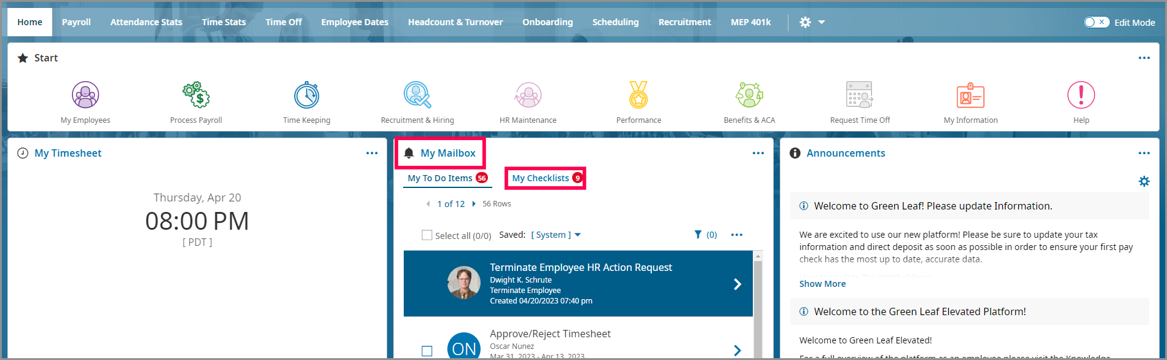This screenshot has width=1167, height=360.
Task: Open the Time Stats tab
Action: pos(224,22)
